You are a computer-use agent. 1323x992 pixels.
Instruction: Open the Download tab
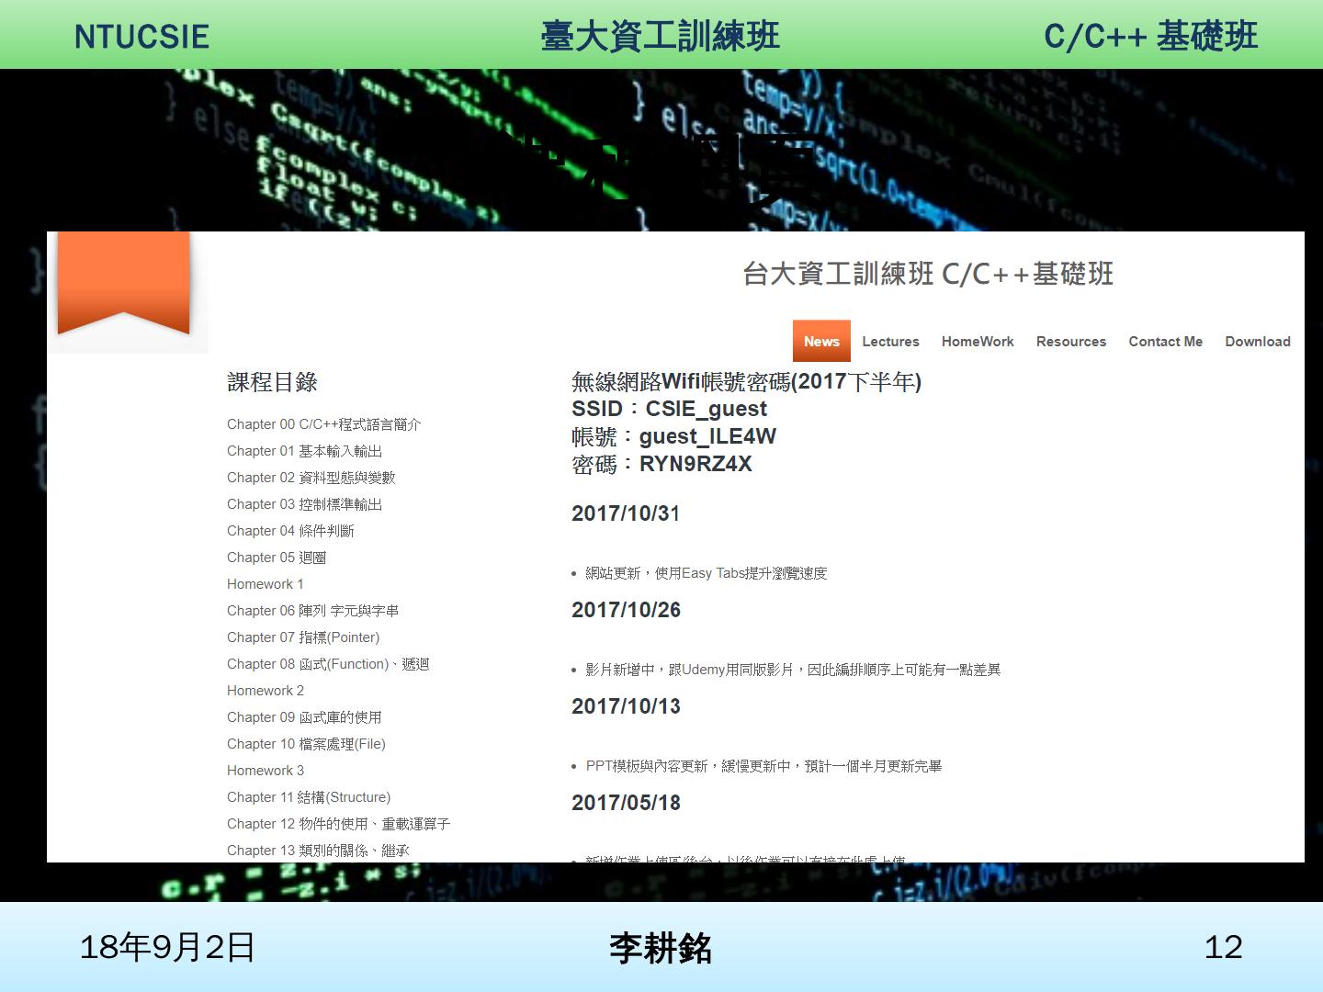click(1257, 342)
